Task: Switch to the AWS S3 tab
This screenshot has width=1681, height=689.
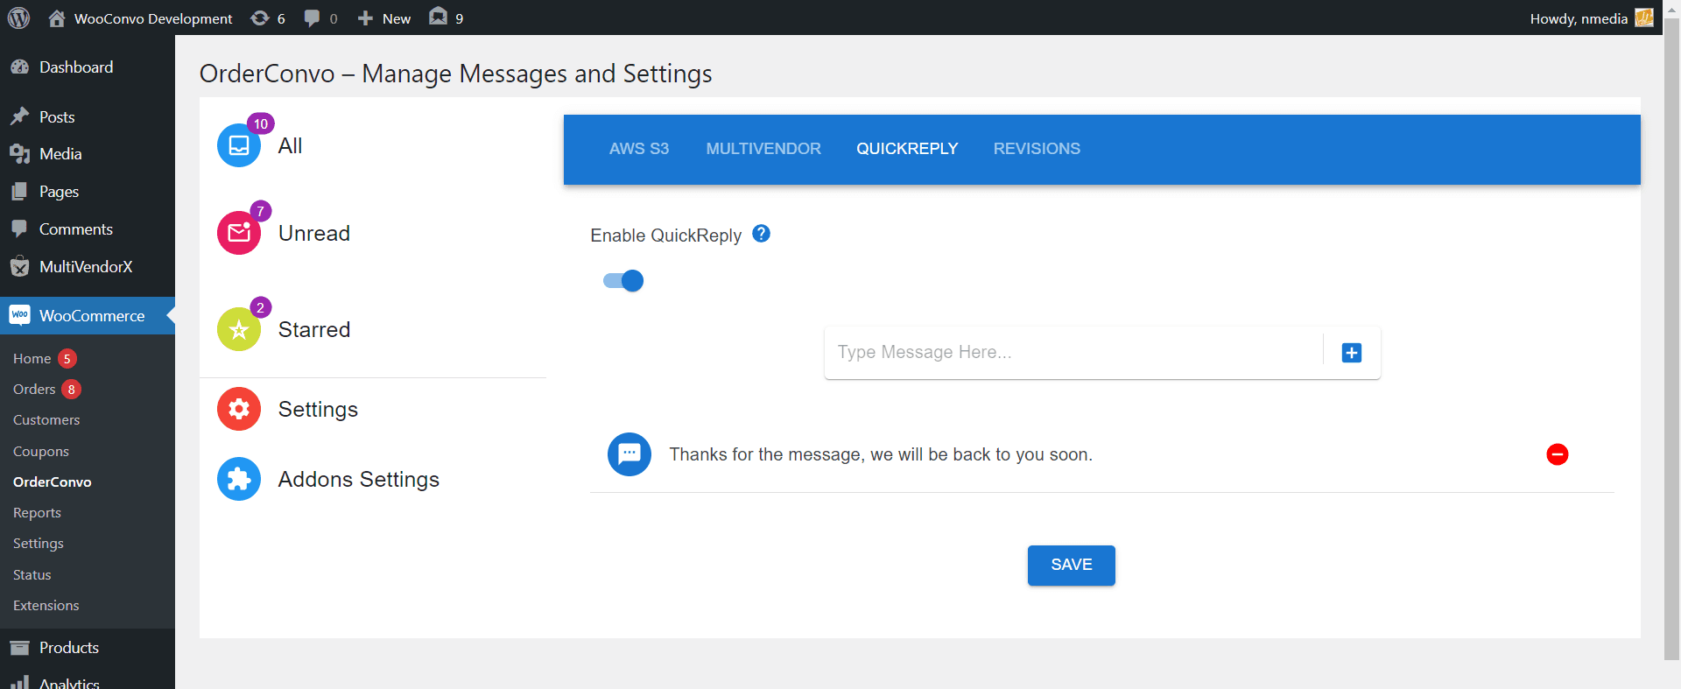Action: pos(639,149)
